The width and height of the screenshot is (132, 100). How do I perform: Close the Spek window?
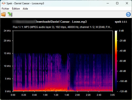127,3
